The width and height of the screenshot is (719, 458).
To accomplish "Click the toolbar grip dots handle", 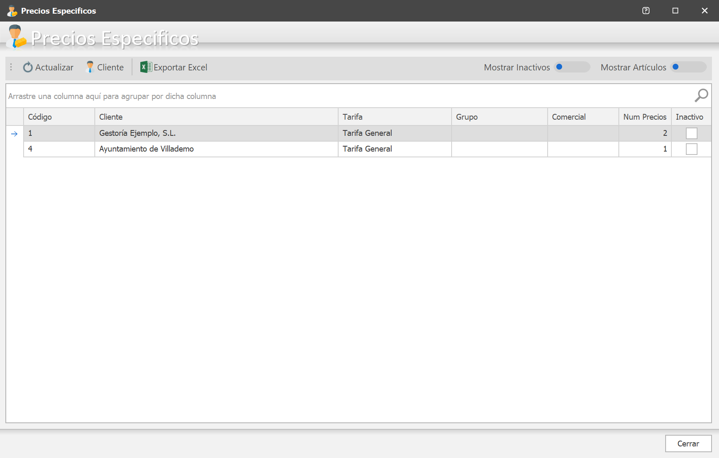I will (x=11, y=67).
